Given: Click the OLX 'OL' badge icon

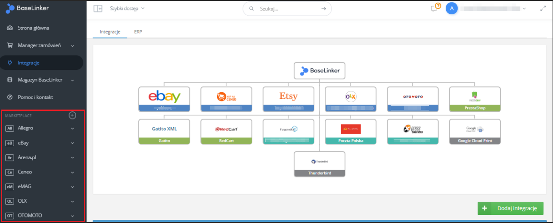Looking at the screenshot, I should [x=10, y=201].
